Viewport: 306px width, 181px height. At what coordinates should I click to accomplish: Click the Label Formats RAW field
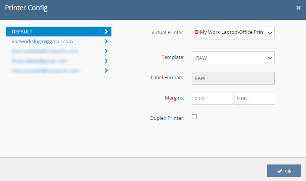(233, 78)
